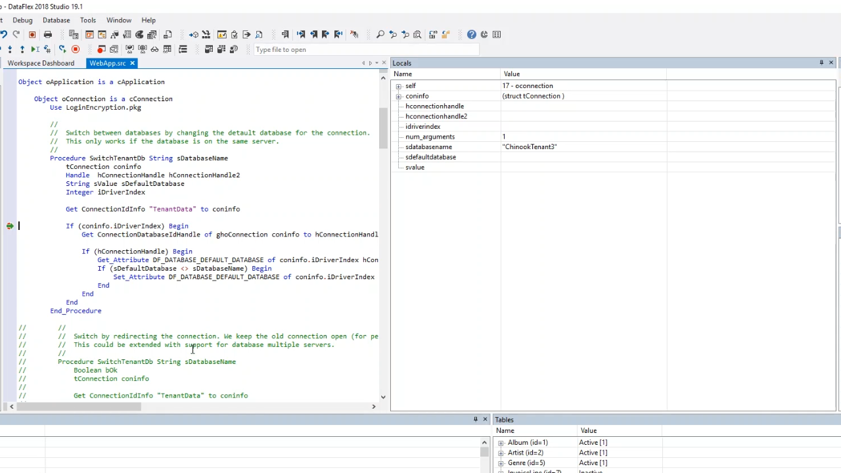
Task: Expand the self variable in Locals
Action: 399,86
